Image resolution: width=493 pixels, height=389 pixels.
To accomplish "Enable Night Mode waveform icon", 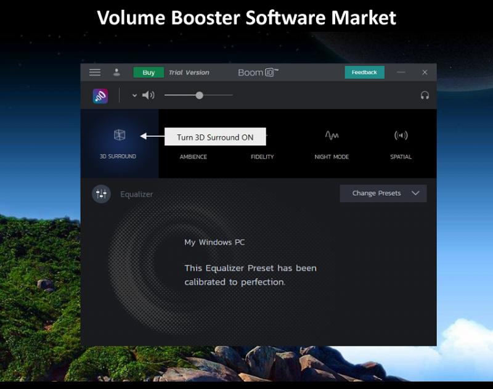I will click(x=332, y=135).
